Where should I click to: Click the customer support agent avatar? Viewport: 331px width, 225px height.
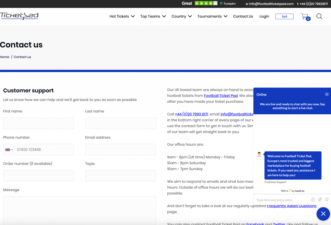pyautogui.click(x=259, y=155)
